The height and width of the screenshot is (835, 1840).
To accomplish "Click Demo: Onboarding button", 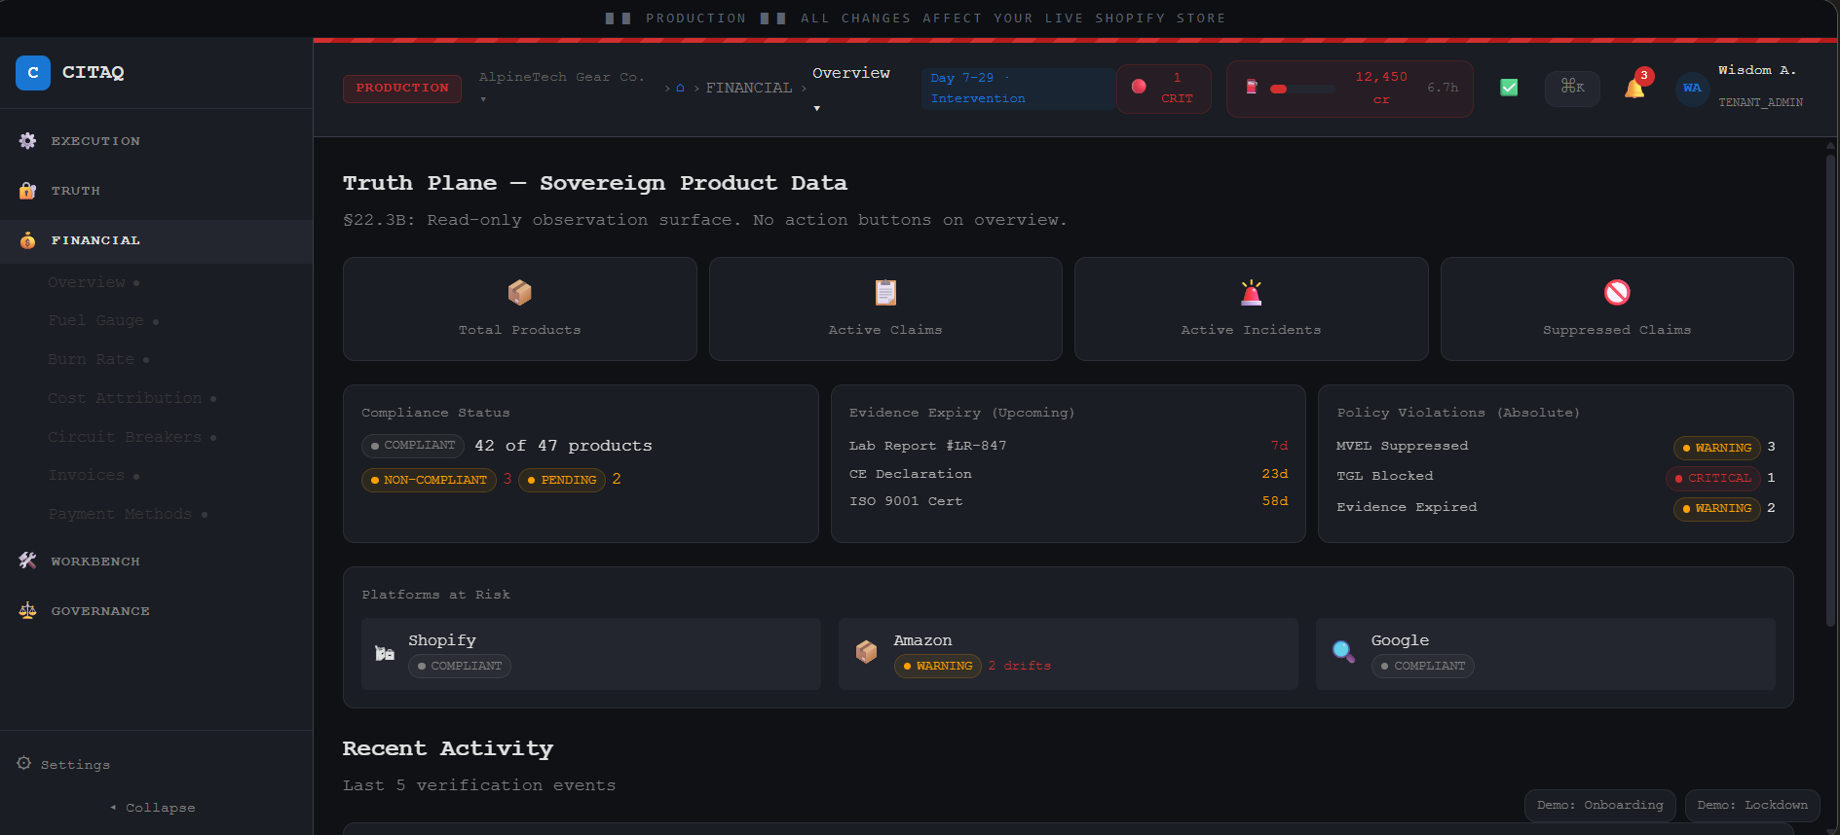I will click(1599, 805).
